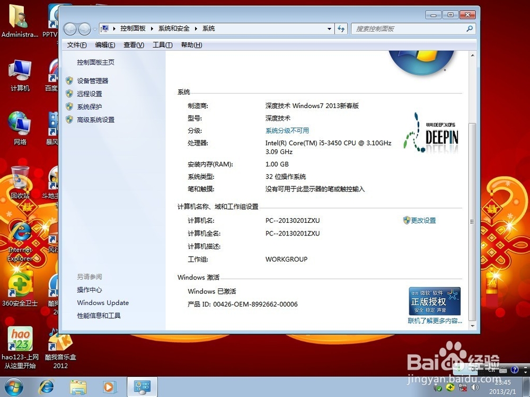Click the scrollbar down arrow
Image resolution: width=530 pixels, height=397 pixels.
click(x=473, y=326)
